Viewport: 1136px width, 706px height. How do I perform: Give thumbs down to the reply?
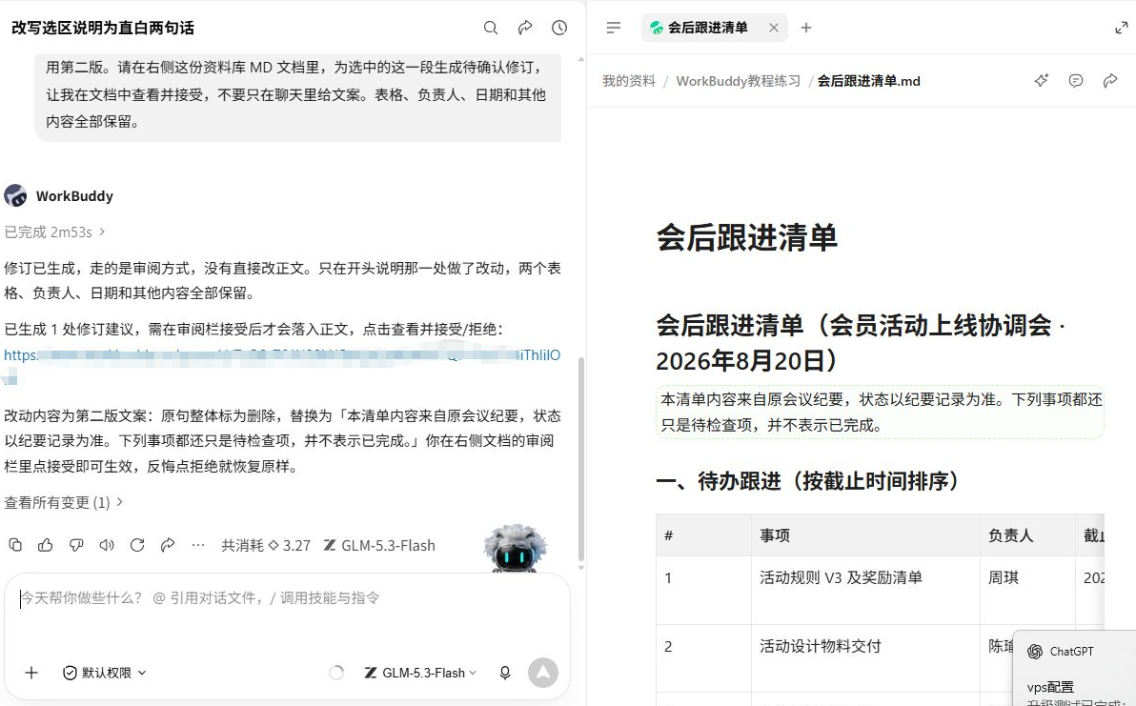tap(76, 545)
